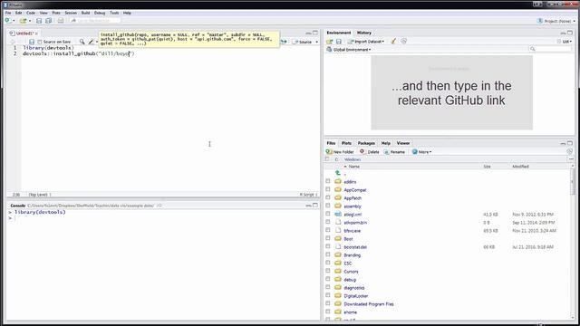
Task: Click the parent directory up-arrow icon
Action: tap(338, 173)
